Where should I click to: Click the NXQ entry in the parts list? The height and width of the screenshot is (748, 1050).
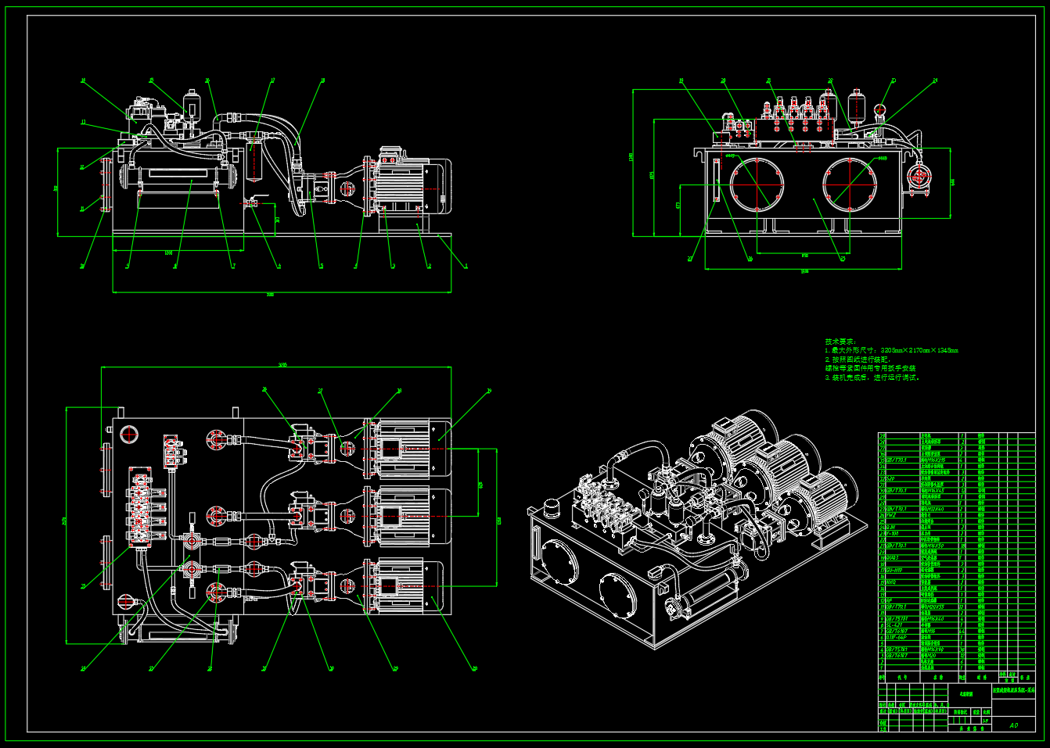891,582
